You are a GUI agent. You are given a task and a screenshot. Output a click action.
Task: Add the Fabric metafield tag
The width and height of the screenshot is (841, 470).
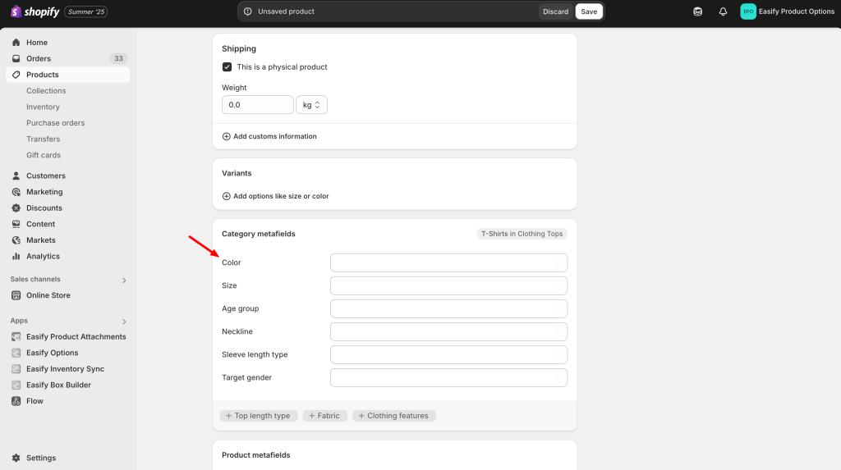324,416
